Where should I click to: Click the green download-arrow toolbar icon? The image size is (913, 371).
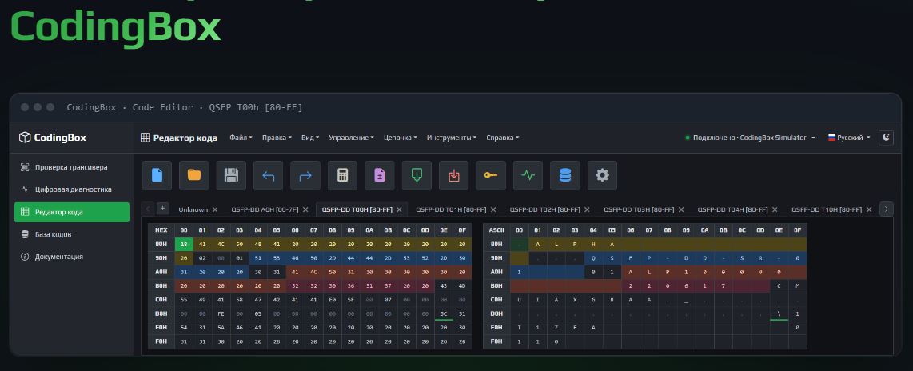417,175
